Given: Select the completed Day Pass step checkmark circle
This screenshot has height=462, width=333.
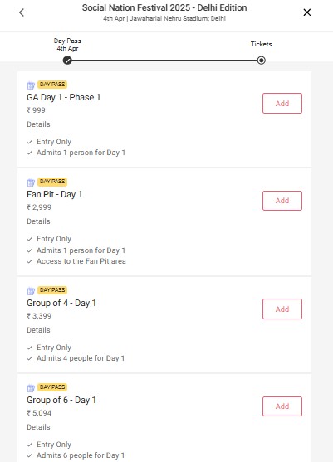Looking at the screenshot, I should (67, 61).
